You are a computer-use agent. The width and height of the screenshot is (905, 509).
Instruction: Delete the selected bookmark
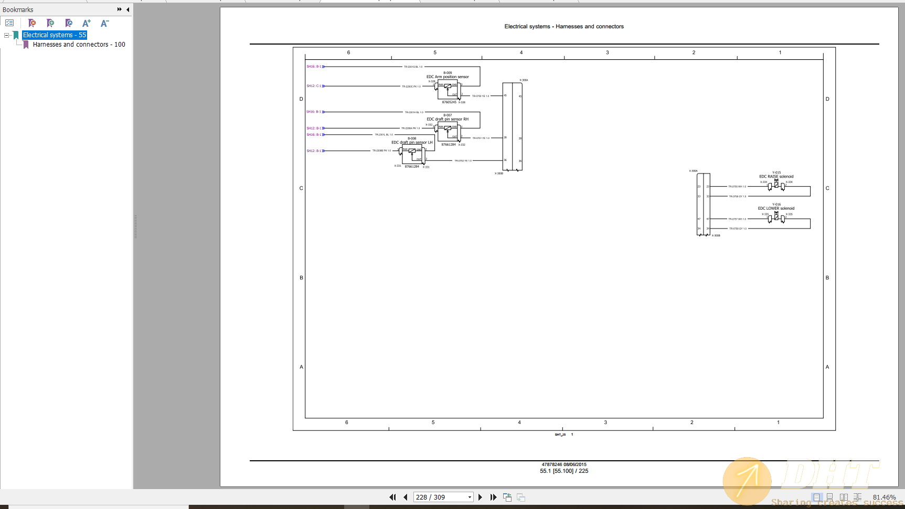coord(33,23)
